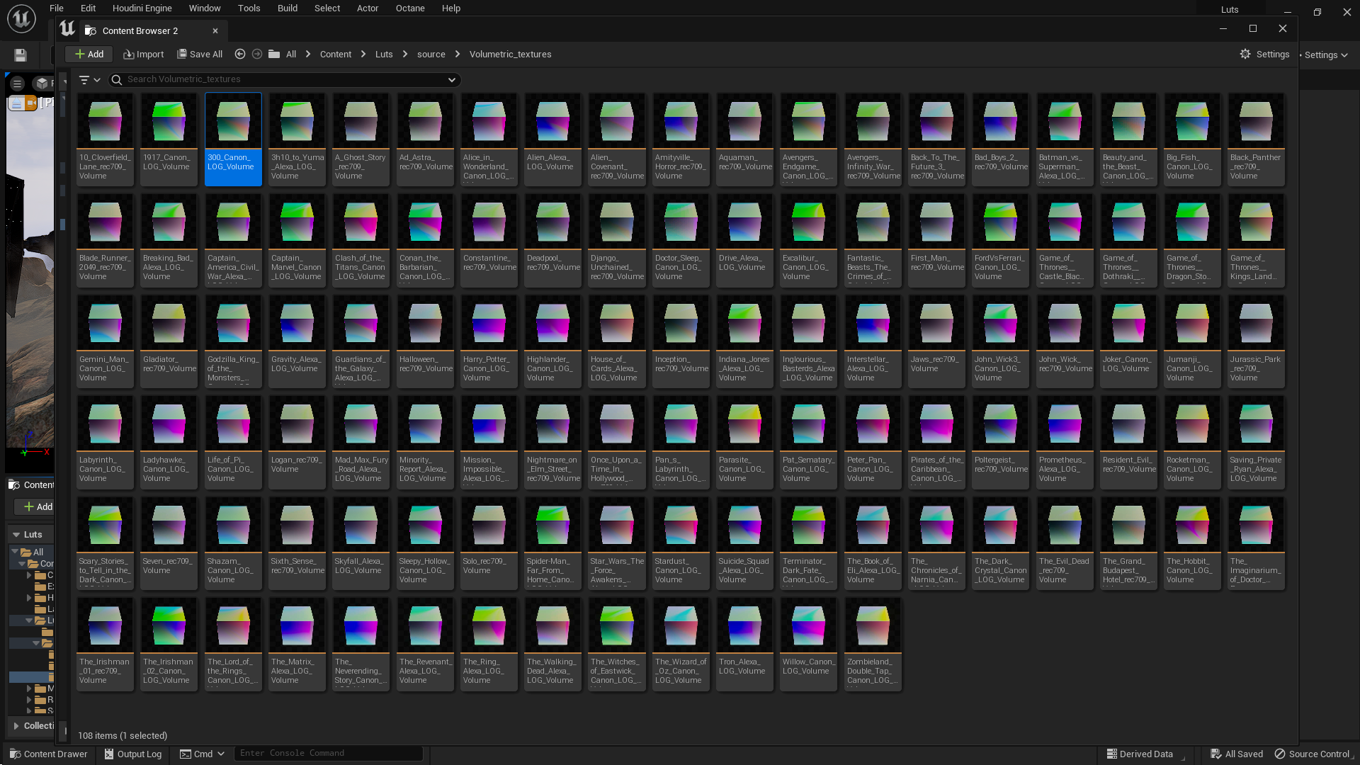Click the forward history arrow icon

click(x=257, y=55)
